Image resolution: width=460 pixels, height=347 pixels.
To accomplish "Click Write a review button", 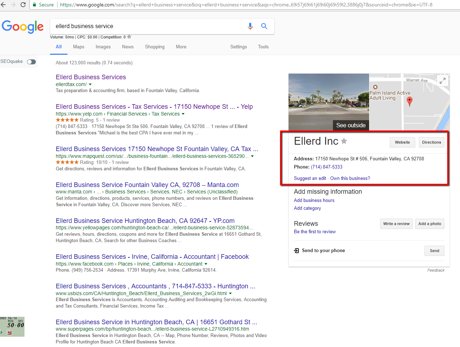I will coord(396,224).
